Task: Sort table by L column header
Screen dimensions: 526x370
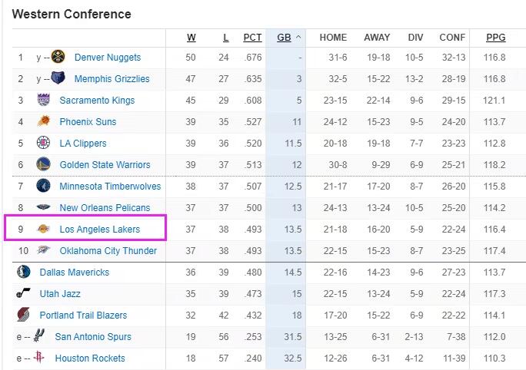Action: click(225, 37)
